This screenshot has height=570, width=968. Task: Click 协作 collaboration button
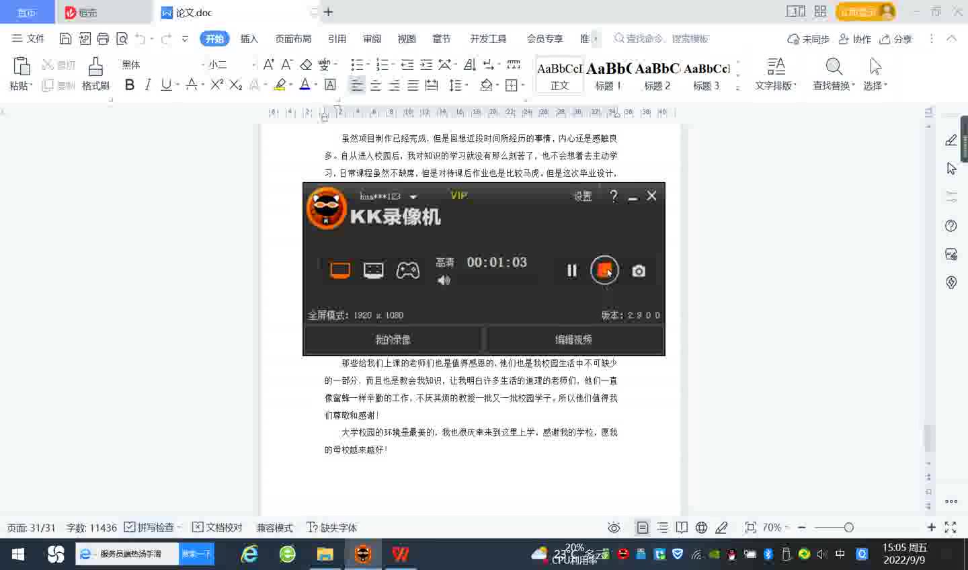pyautogui.click(x=855, y=39)
